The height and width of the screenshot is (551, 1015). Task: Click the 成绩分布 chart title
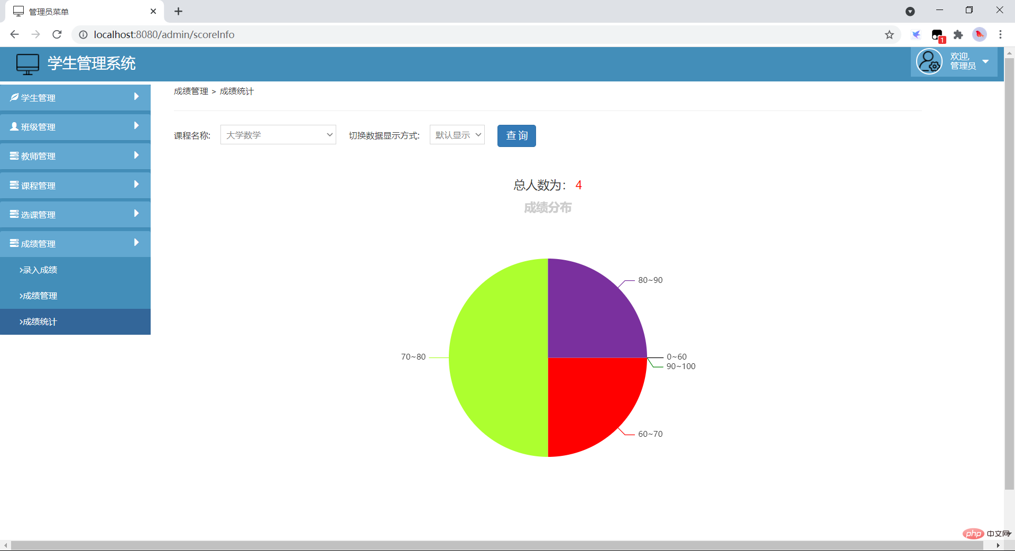(548, 208)
